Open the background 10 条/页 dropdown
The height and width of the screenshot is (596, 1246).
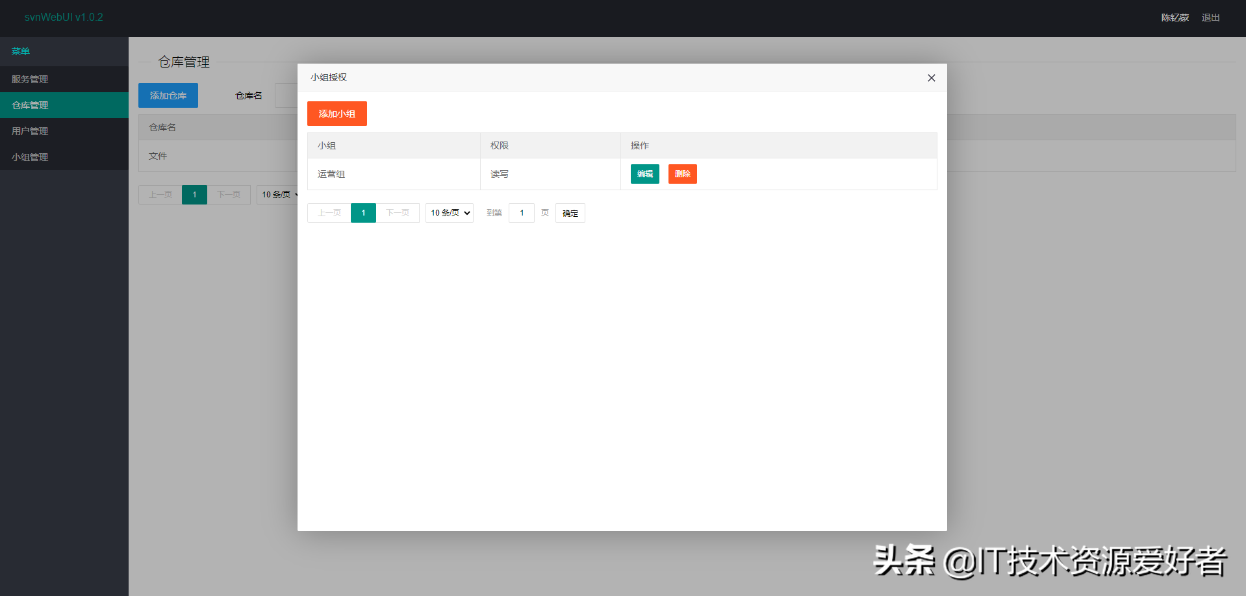[278, 195]
